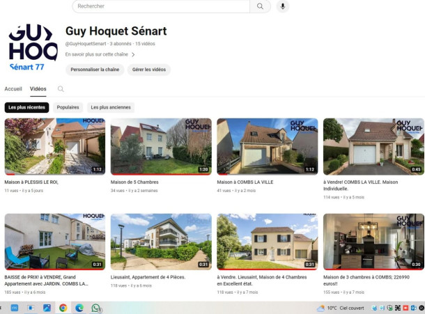Viewport: 425px width, 314px height.
Task: Open Google Chrome from the taskbar
Action: 63,308
